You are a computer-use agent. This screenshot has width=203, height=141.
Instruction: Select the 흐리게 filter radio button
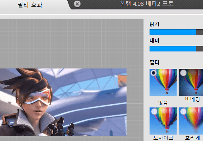coord(183,112)
